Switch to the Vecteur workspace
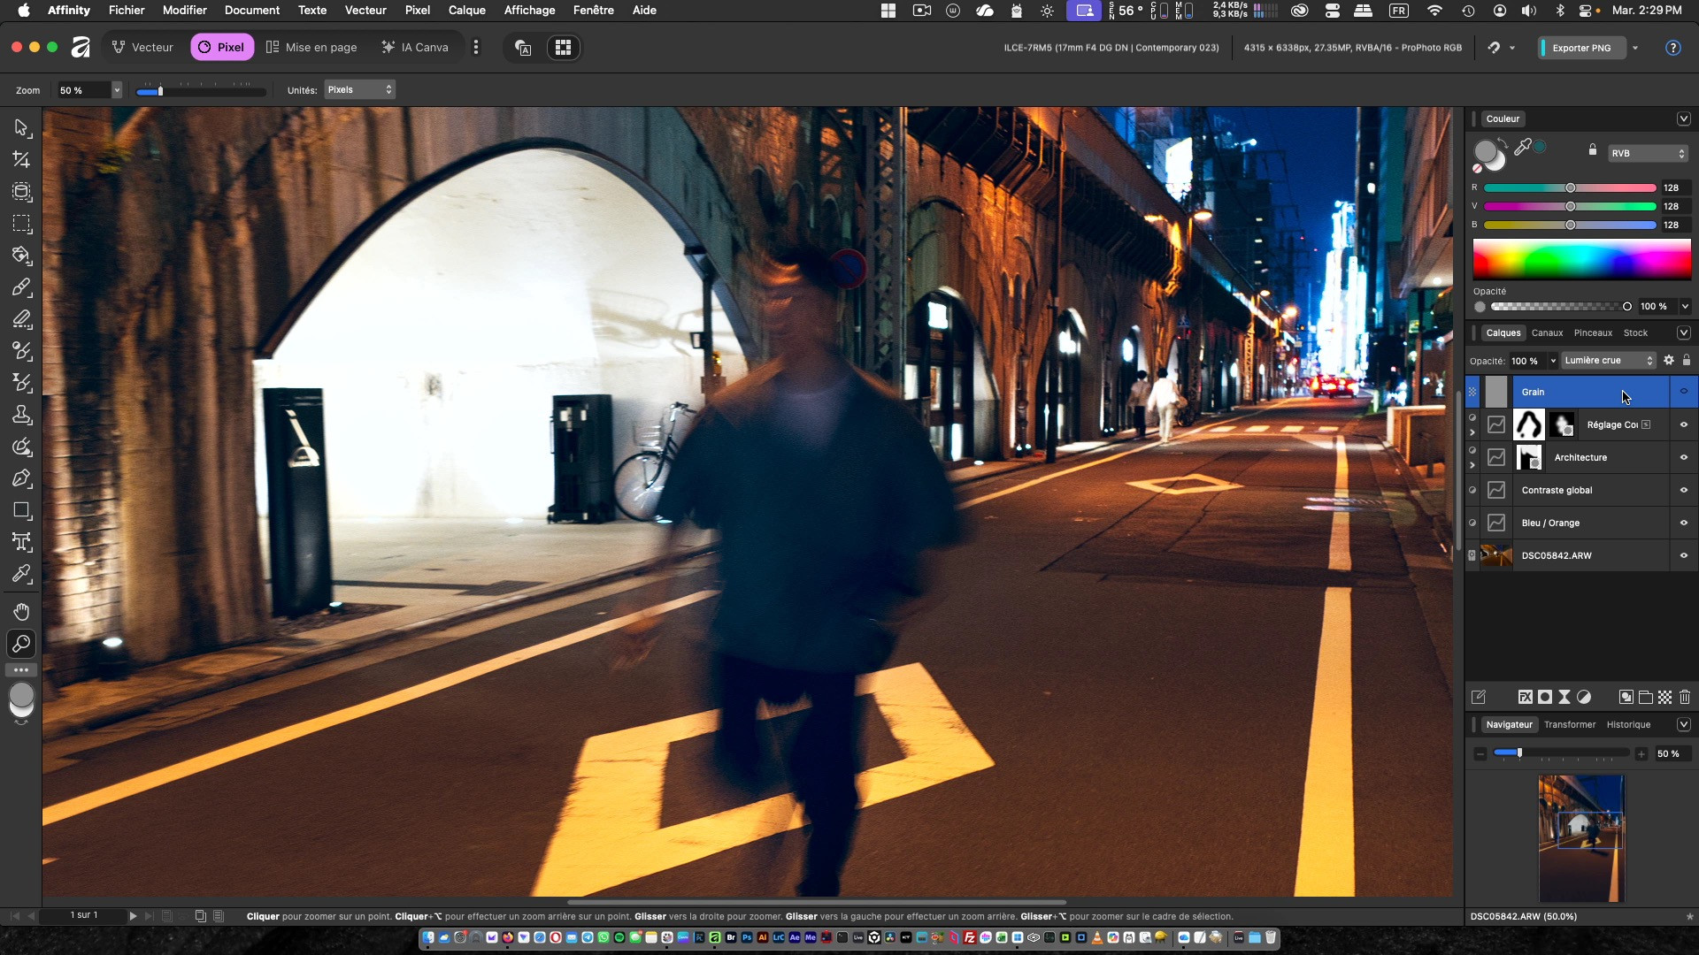This screenshot has height=955, width=1699. [x=143, y=48]
